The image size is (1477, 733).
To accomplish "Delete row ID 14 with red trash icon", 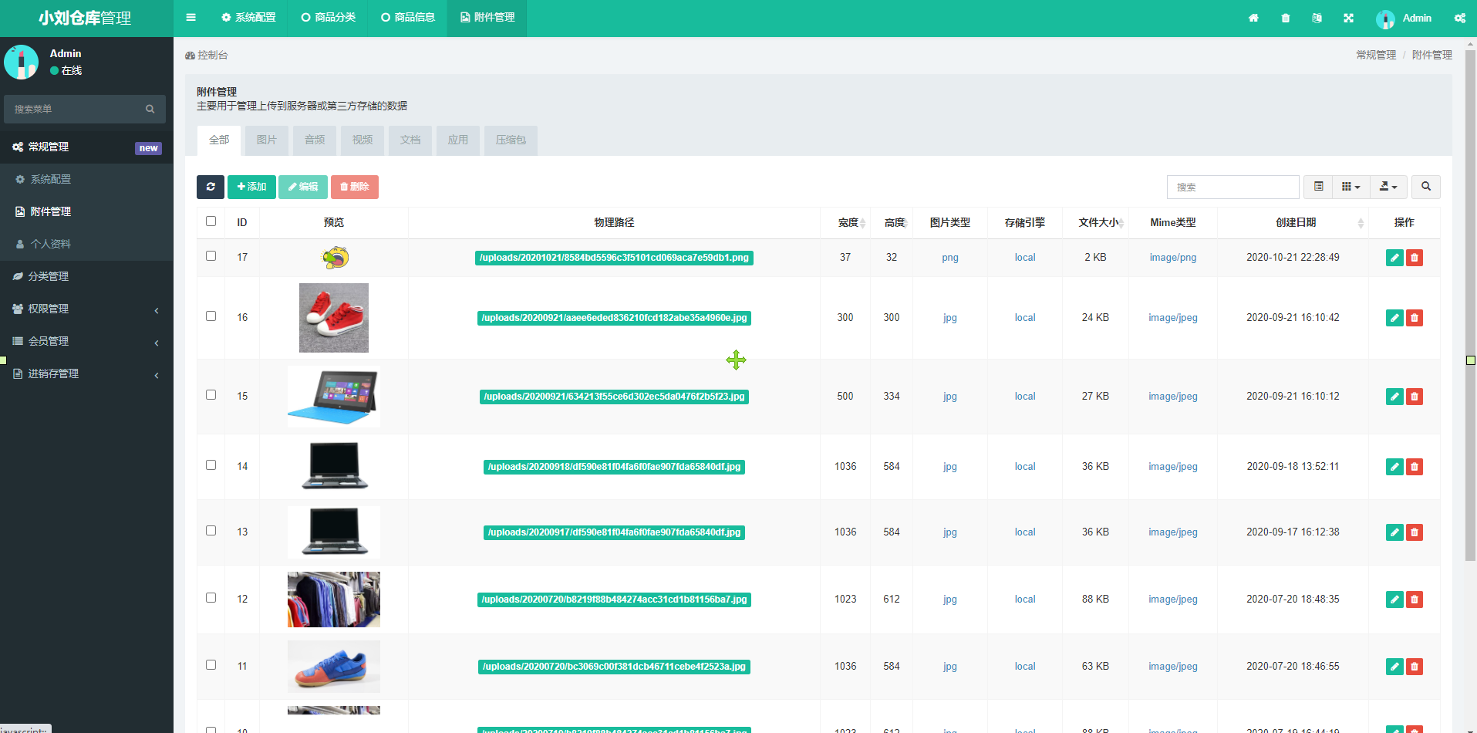I will (1415, 467).
